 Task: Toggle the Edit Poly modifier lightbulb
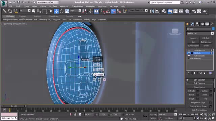pos(189,53)
